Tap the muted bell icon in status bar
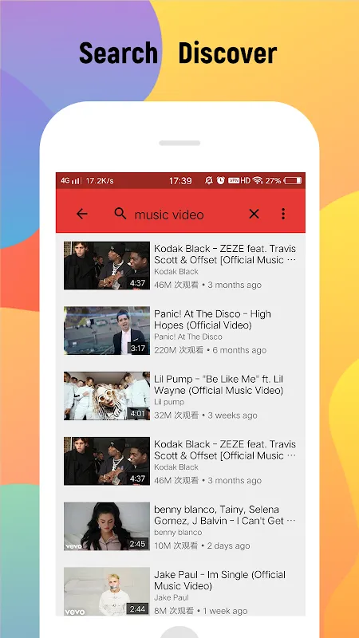 pyautogui.click(x=209, y=181)
